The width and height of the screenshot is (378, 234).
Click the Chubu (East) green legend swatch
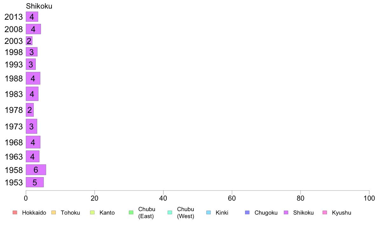tap(131, 213)
